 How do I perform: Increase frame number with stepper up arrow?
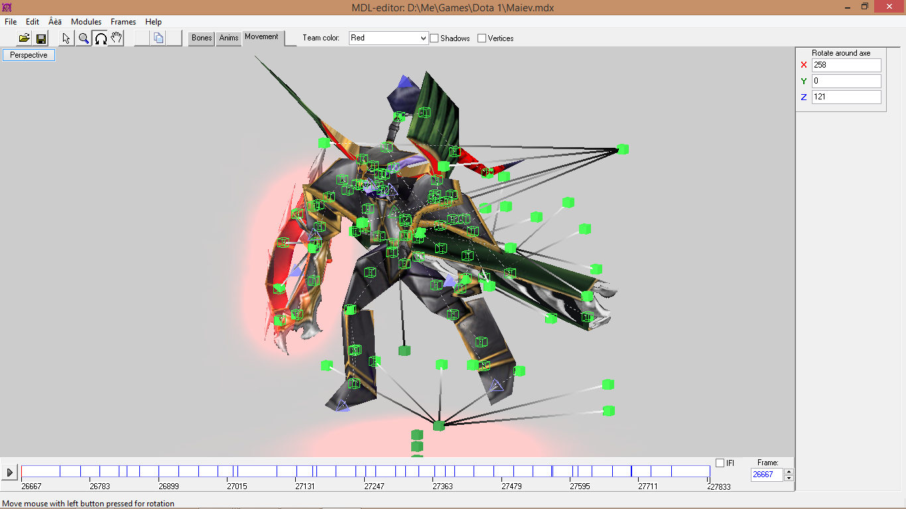pos(789,471)
